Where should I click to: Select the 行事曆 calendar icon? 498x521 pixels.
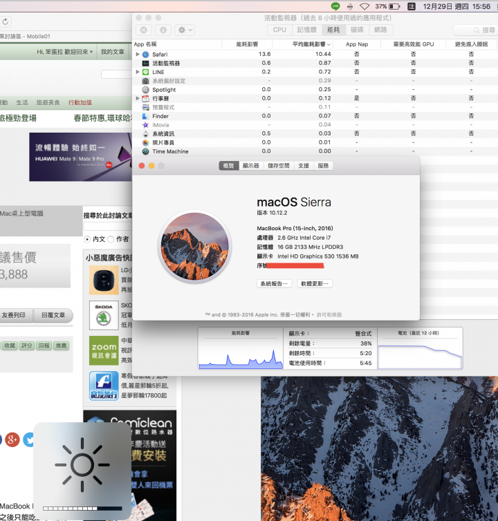tap(145, 98)
